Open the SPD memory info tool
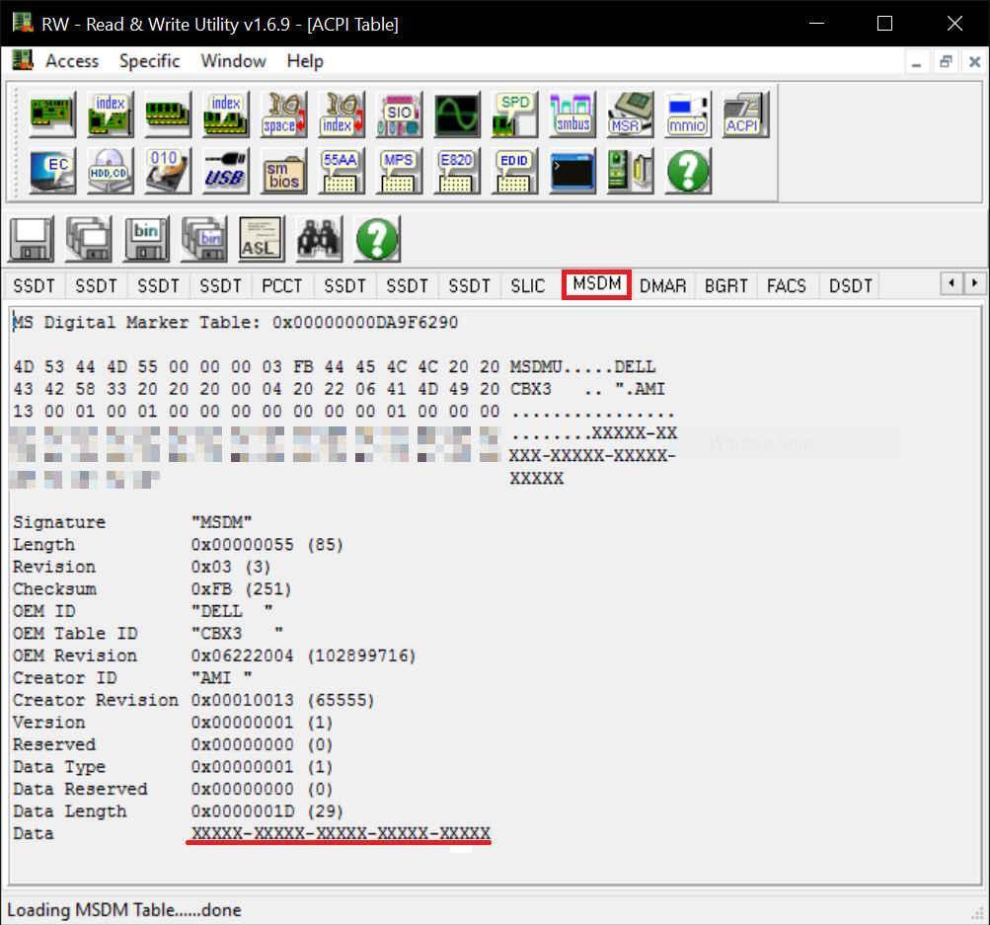 [x=514, y=114]
